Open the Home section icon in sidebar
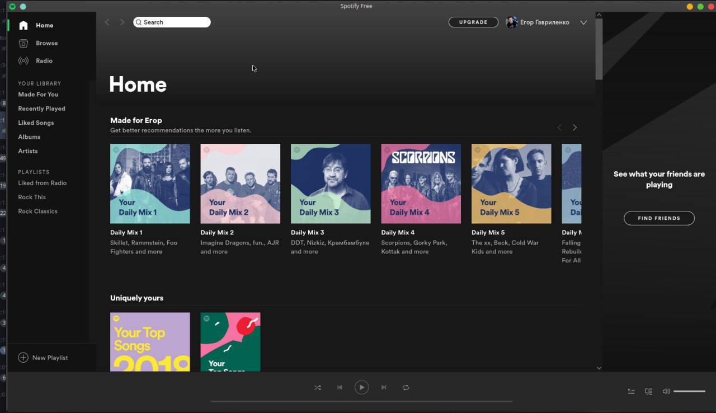The image size is (716, 413). (23, 25)
